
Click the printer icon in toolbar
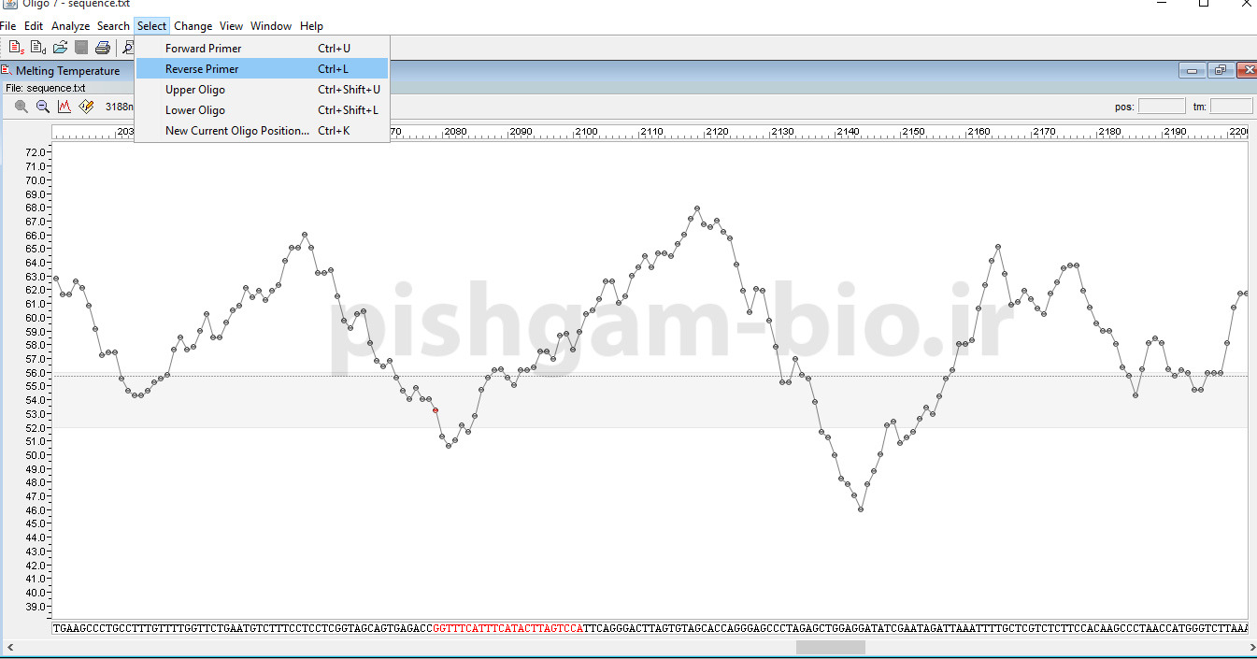(x=103, y=48)
